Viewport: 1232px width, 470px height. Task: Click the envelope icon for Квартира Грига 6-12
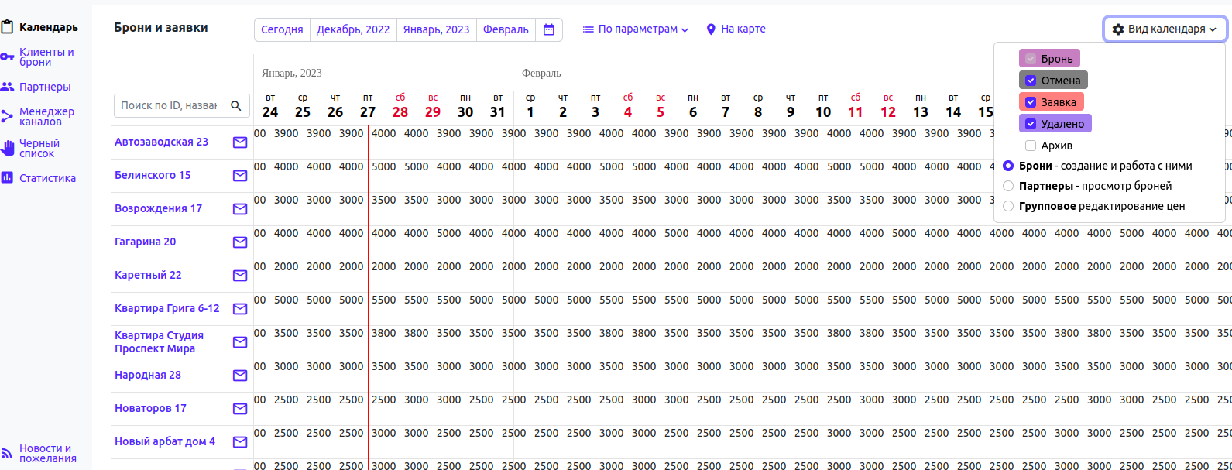pos(240,309)
